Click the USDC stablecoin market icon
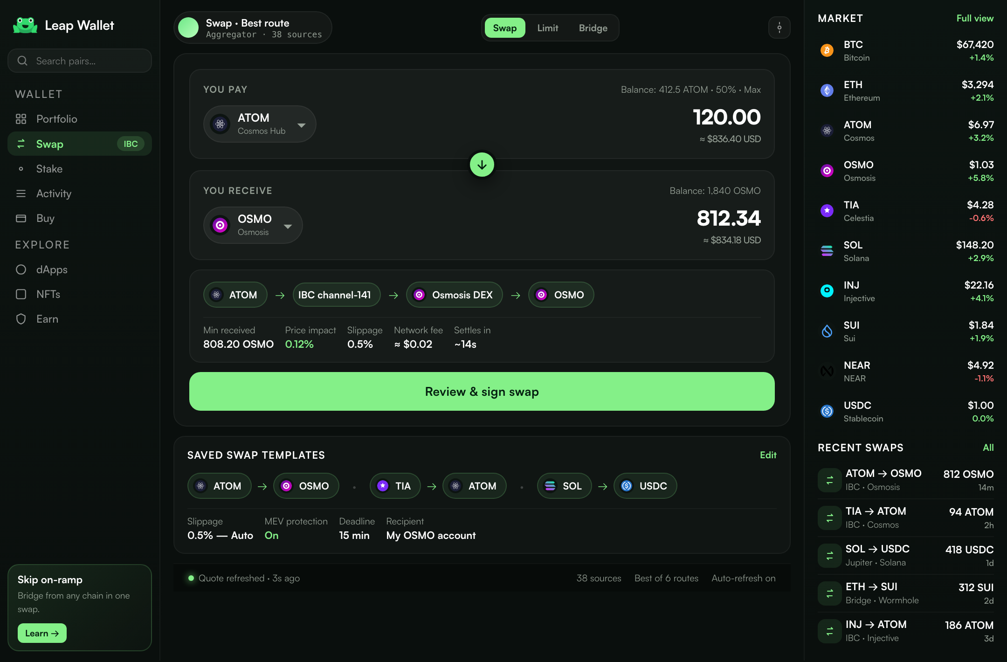Viewport: 1007px width, 662px height. coord(827,411)
